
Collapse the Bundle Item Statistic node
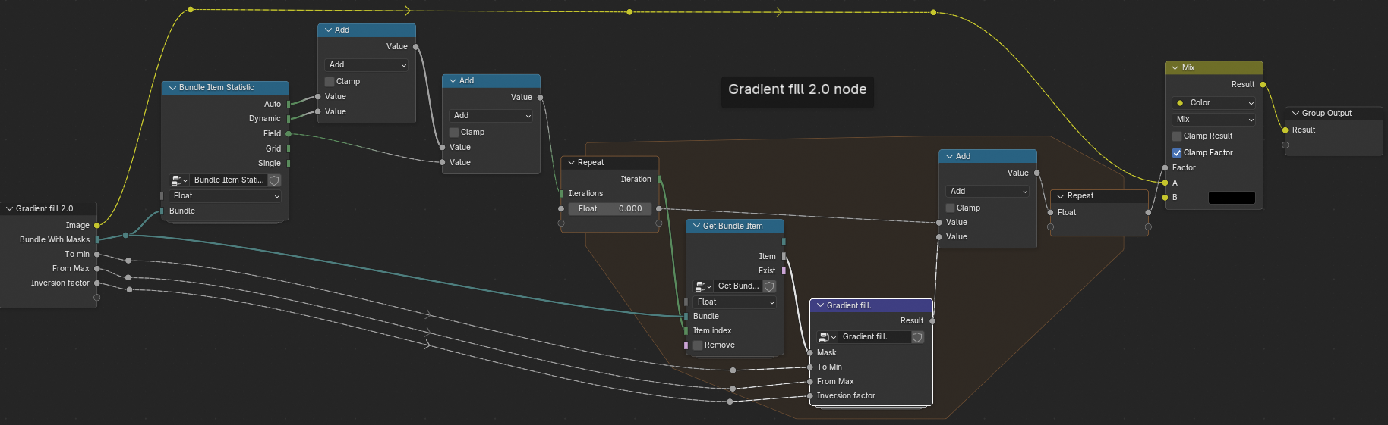(x=172, y=88)
